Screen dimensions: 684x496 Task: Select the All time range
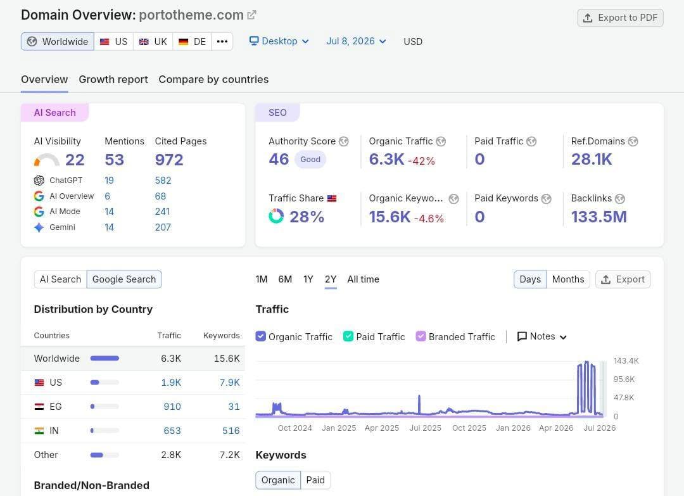pyautogui.click(x=364, y=279)
